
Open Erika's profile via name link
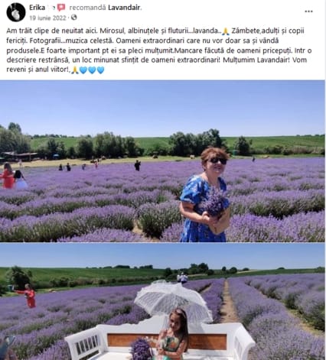(37, 8)
